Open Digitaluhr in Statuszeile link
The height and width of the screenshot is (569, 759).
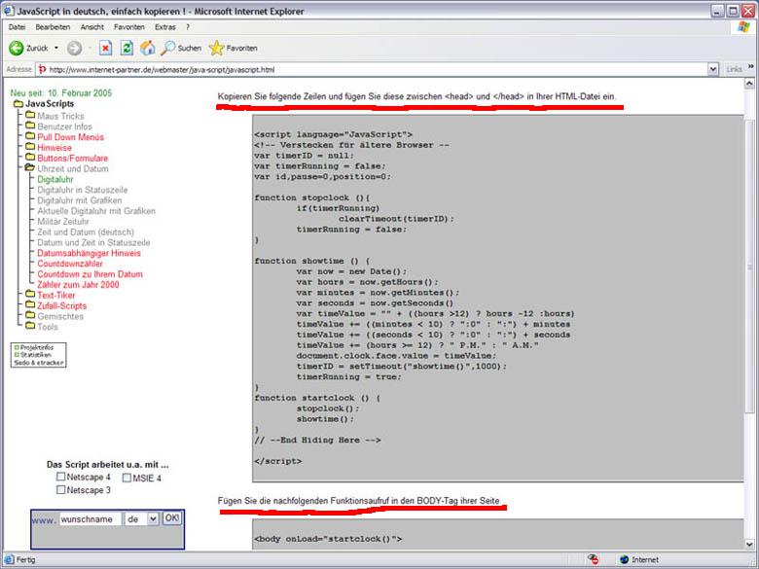(x=83, y=190)
